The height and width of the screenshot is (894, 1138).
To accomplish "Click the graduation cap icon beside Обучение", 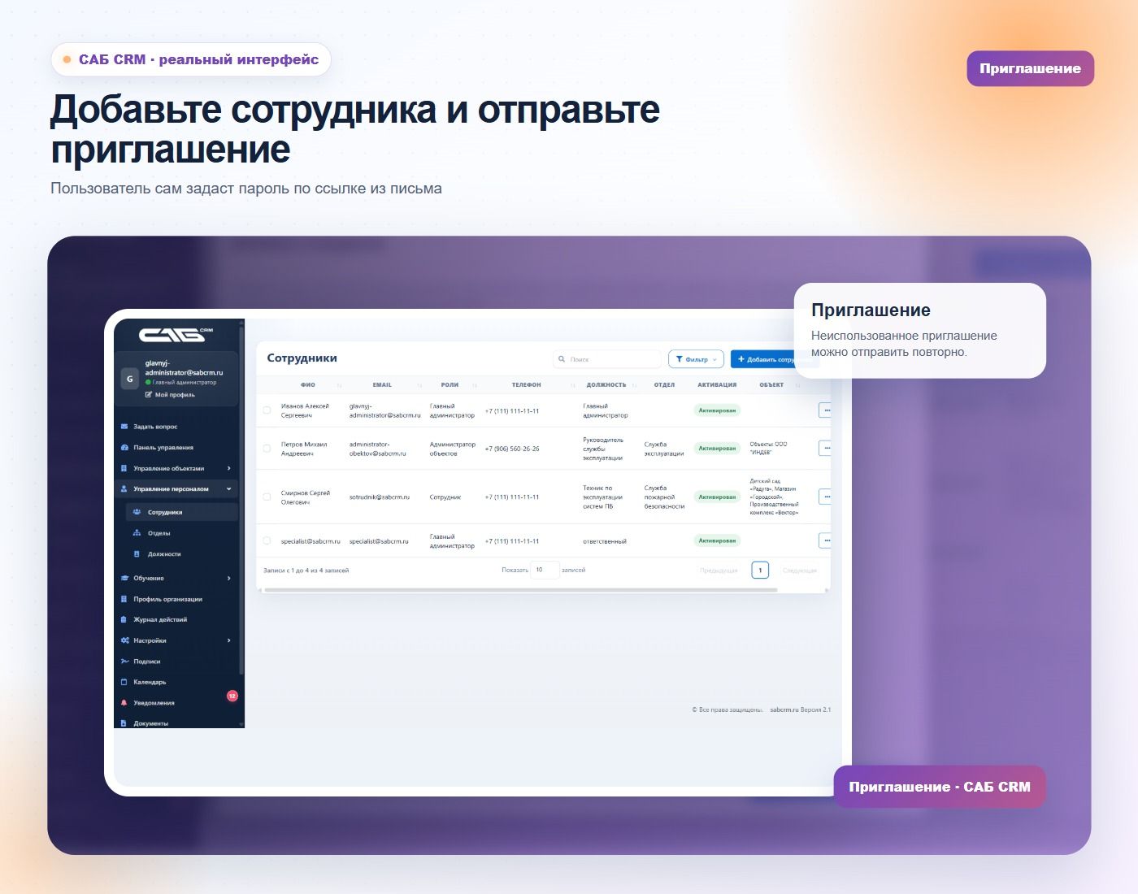I will pyautogui.click(x=124, y=578).
